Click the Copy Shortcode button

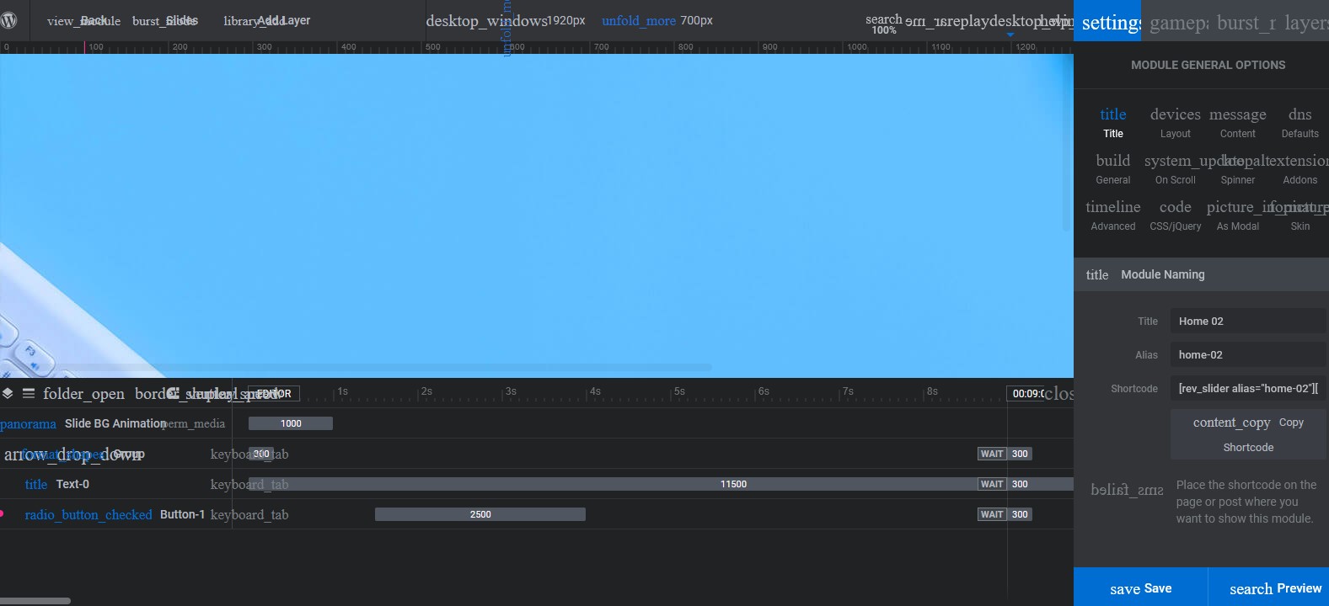coord(1248,434)
